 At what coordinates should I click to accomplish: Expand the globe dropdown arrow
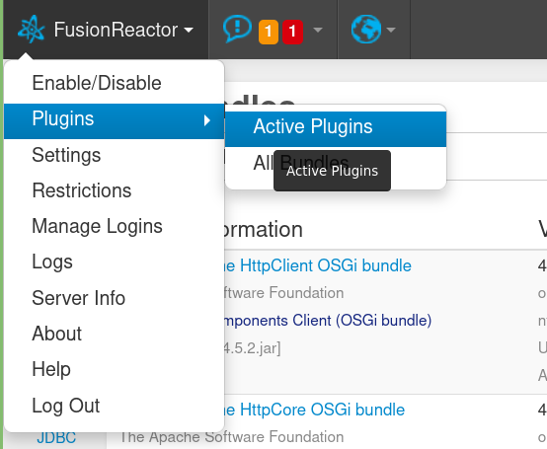[391, 30]
